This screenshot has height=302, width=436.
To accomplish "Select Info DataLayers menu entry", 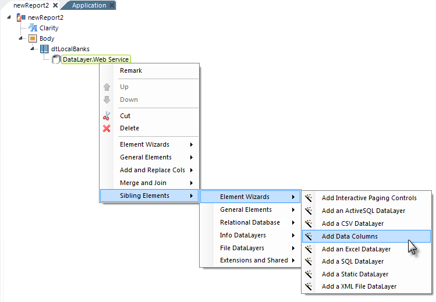I will (250, 235).
